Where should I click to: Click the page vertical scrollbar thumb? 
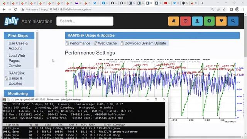coord(245,36)
